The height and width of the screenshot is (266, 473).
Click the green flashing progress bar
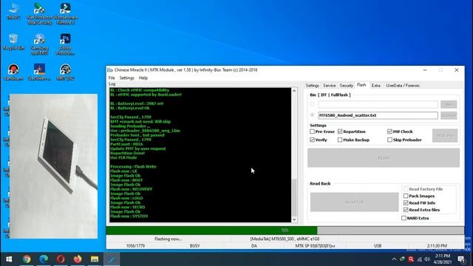click(x=211, y=231)
